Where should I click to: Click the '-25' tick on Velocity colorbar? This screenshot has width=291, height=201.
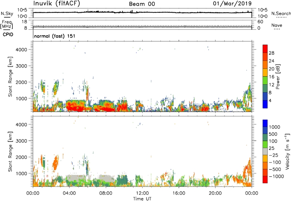click(x=274, y=155)
